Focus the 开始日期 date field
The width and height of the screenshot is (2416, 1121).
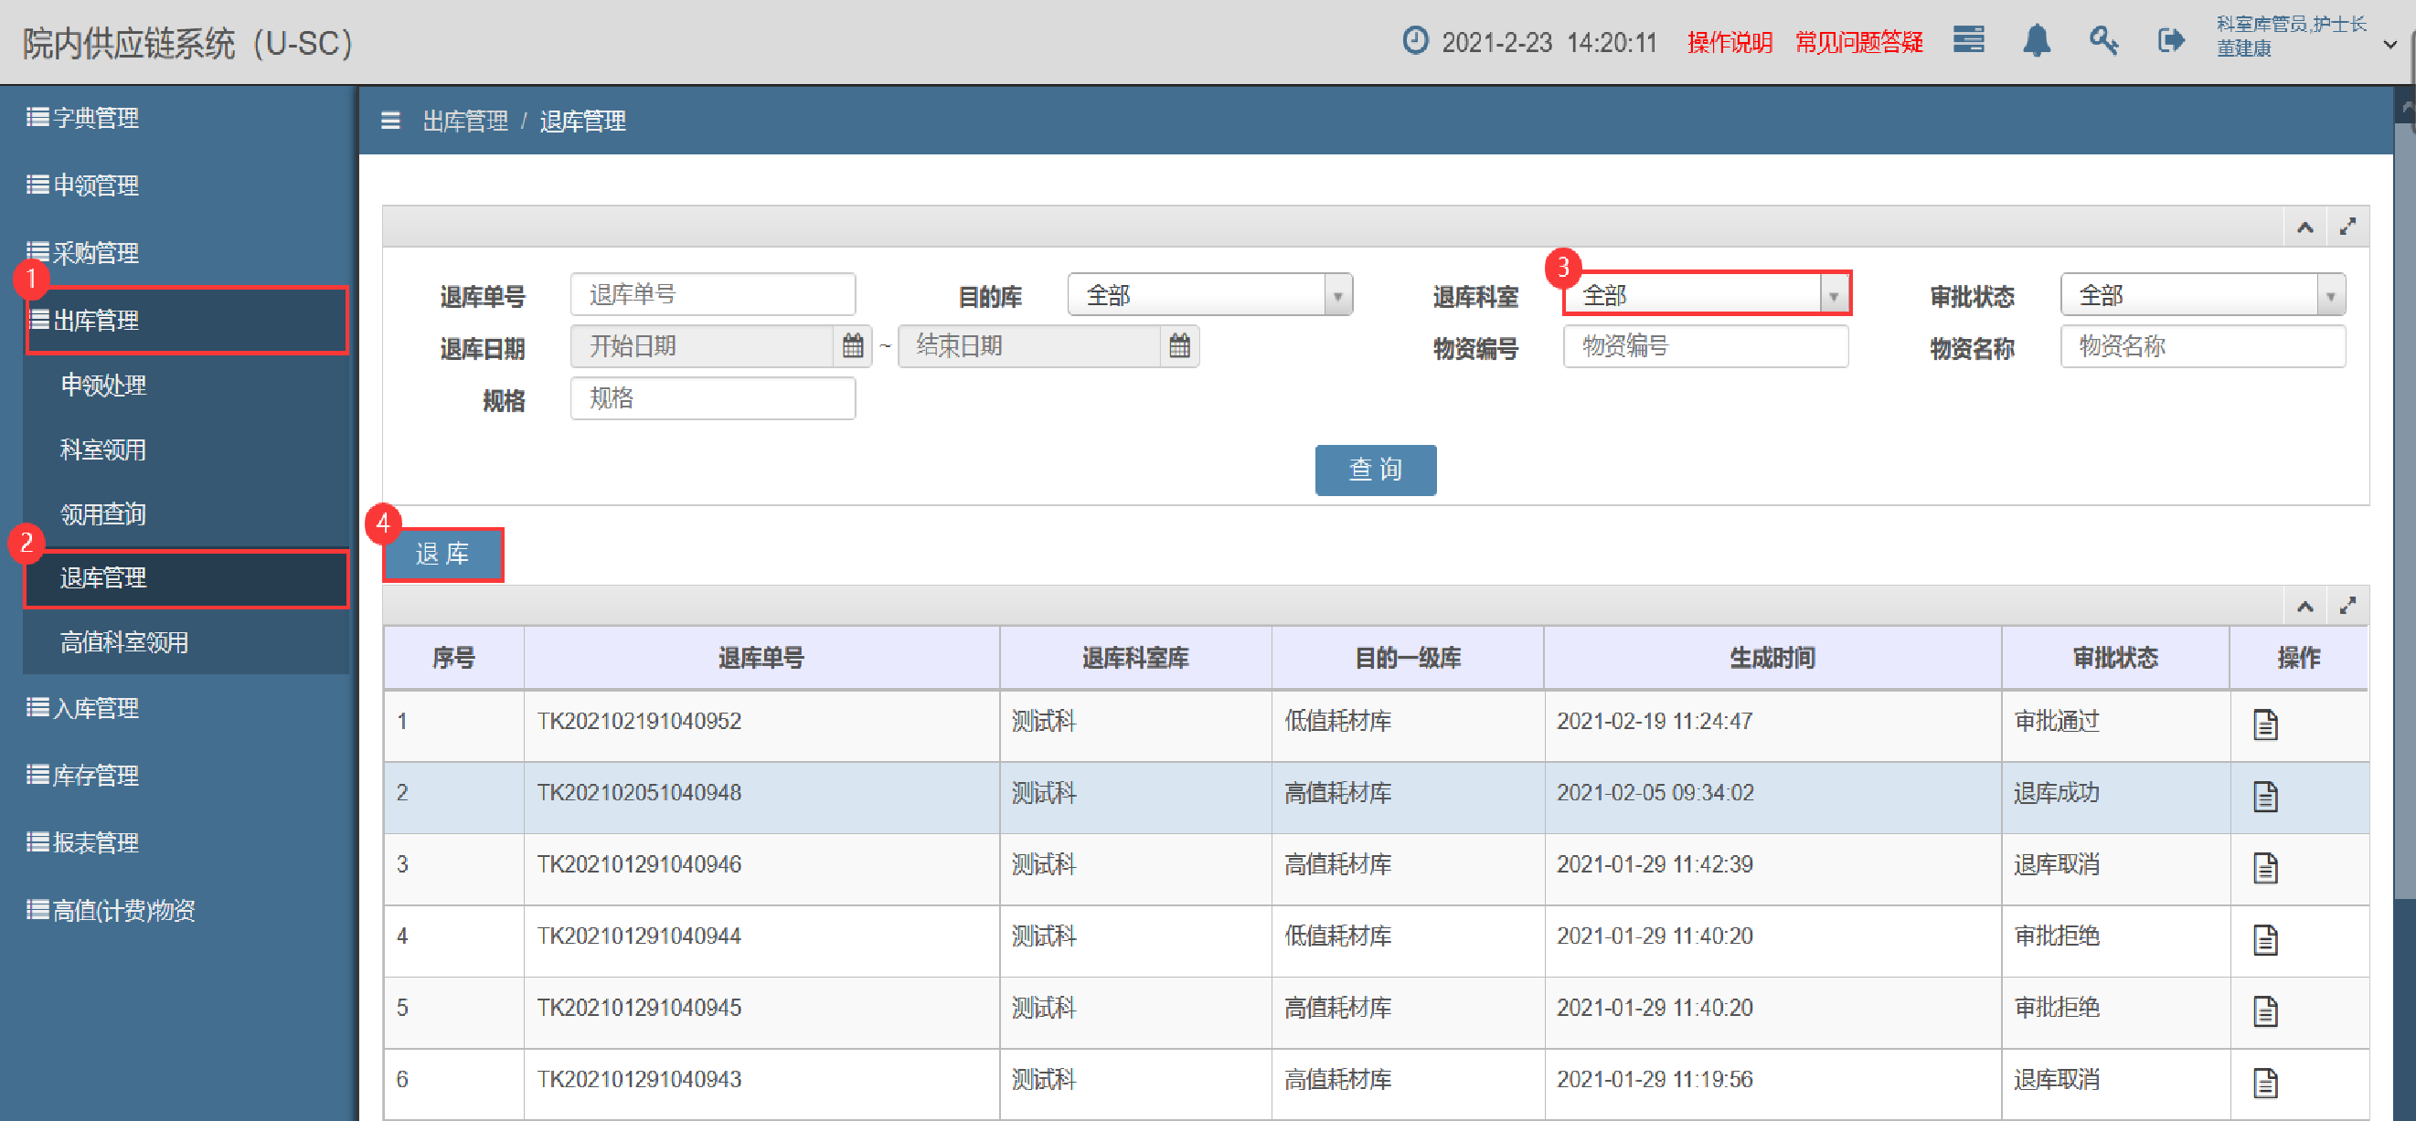tap(701, 346)
